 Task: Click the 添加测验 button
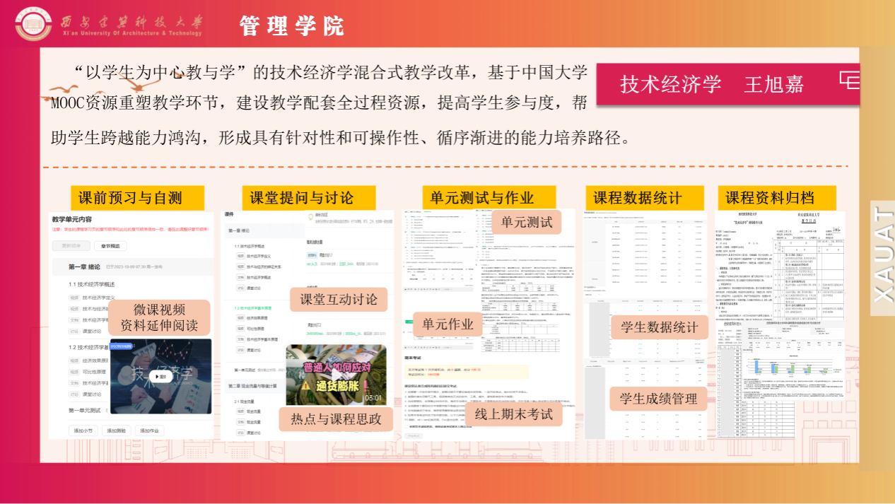[117, 430]
